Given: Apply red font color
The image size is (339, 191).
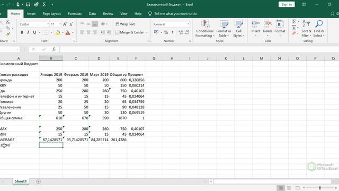Looking at the screenshot, I should (68, 32).
